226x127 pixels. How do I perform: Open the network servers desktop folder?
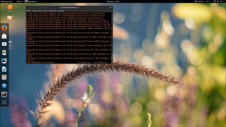[10, 19]
